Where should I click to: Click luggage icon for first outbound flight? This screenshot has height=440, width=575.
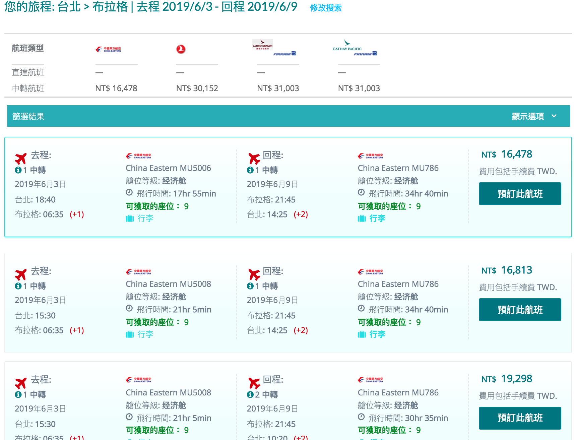(x=130, y=219)
